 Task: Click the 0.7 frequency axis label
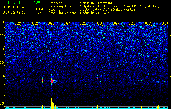click(x=2, y=90)
